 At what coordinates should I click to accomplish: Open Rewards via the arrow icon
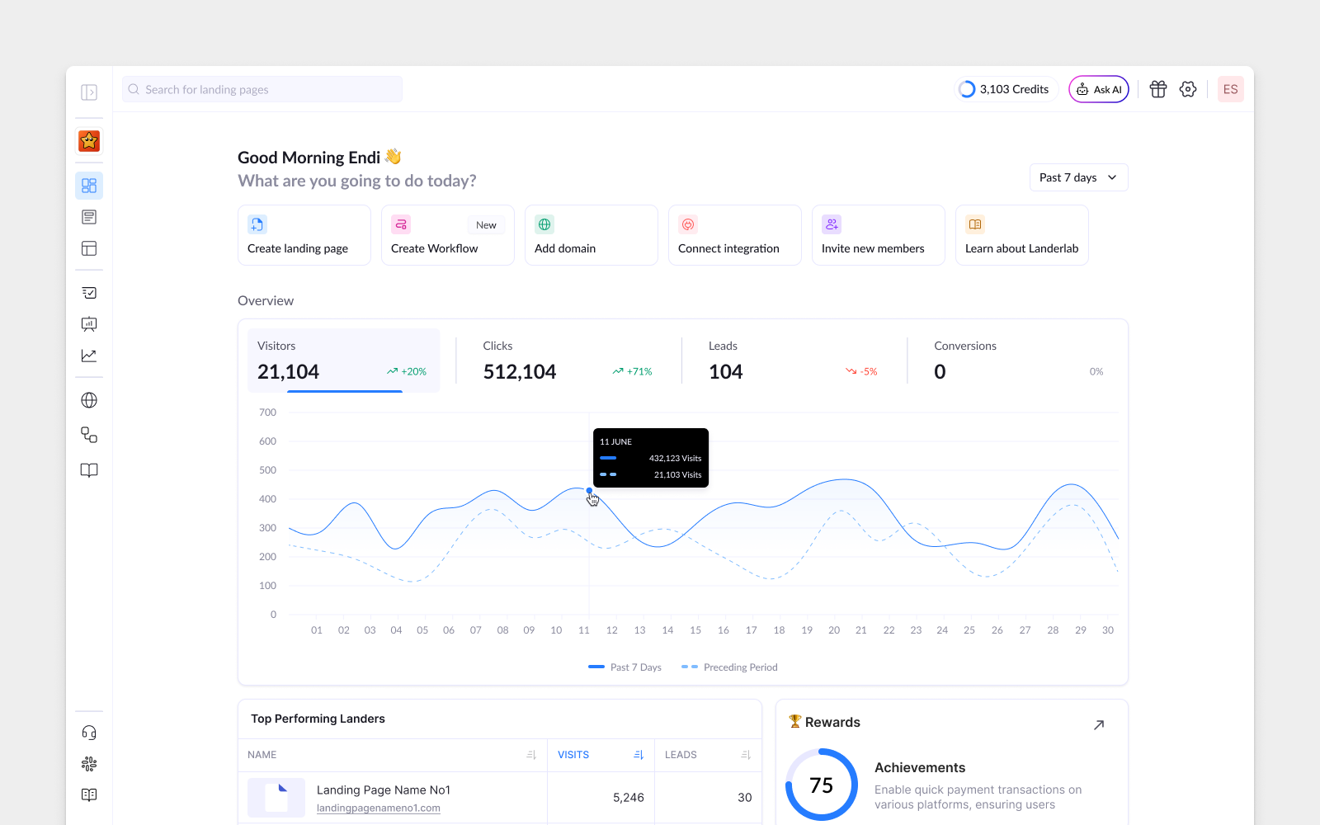click(1099, 725)
